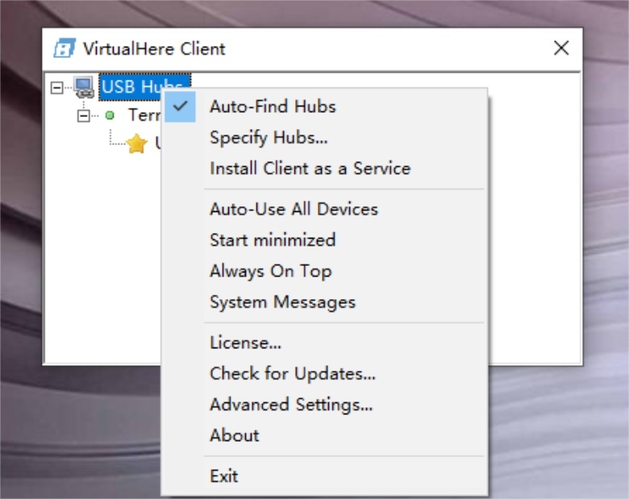Screen dimensions: 629x499
Task: Enable Always On Top option
Action: point(324,271)
